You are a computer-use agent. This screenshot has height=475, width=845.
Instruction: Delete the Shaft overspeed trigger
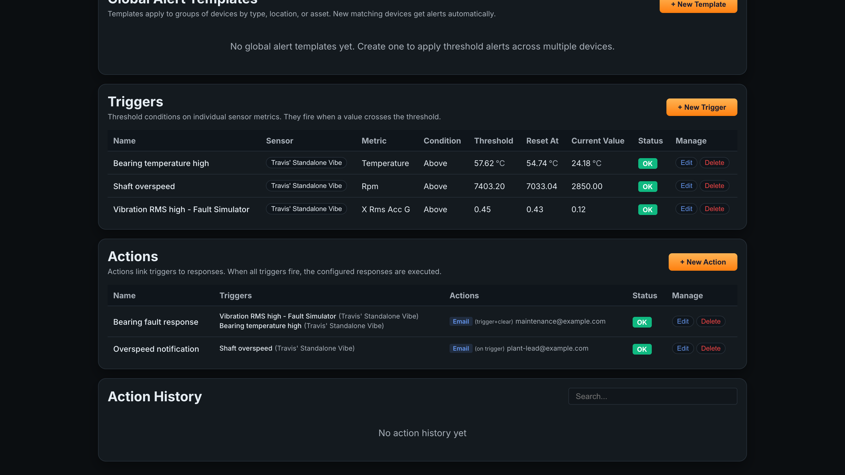pyautogui.click(x=714, y=185)
